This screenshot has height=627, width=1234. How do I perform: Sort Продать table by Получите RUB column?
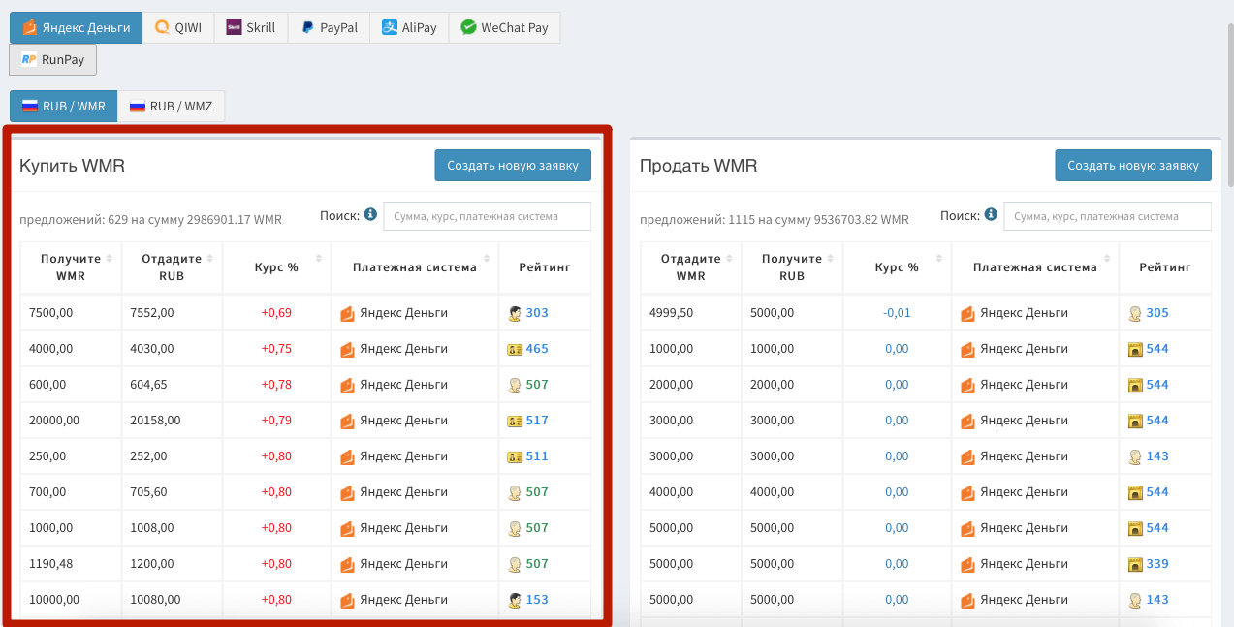792,266
